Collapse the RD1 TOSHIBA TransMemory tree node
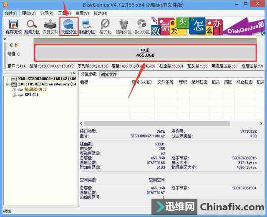The height and width of the screenshot is (217, 267). pos(9,84)
